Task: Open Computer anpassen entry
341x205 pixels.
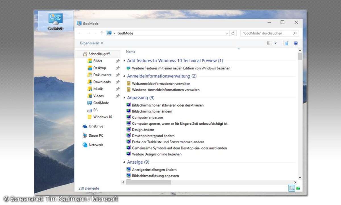Action: point(147,117)
